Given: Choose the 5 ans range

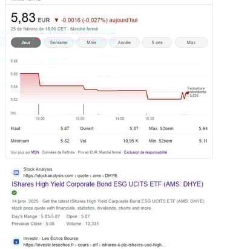Looking at the screenshot, I should click(x=157, y=42).
